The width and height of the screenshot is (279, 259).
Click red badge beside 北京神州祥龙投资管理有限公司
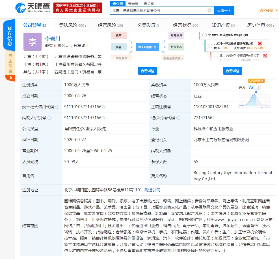coord(259,43)
